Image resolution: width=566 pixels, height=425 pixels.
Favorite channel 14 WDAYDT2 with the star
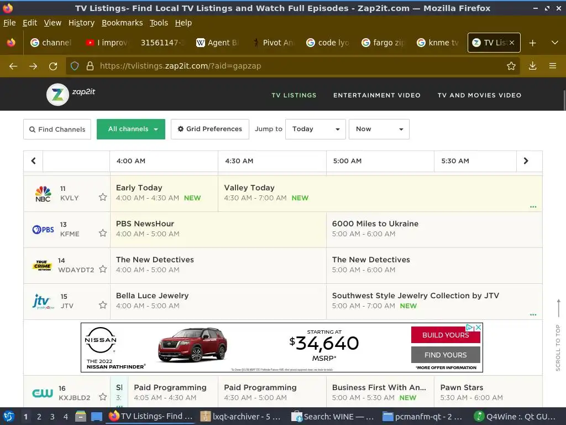[103, 269]
